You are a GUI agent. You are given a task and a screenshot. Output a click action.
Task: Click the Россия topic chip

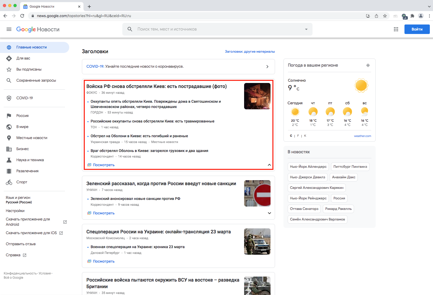(339, 198)
